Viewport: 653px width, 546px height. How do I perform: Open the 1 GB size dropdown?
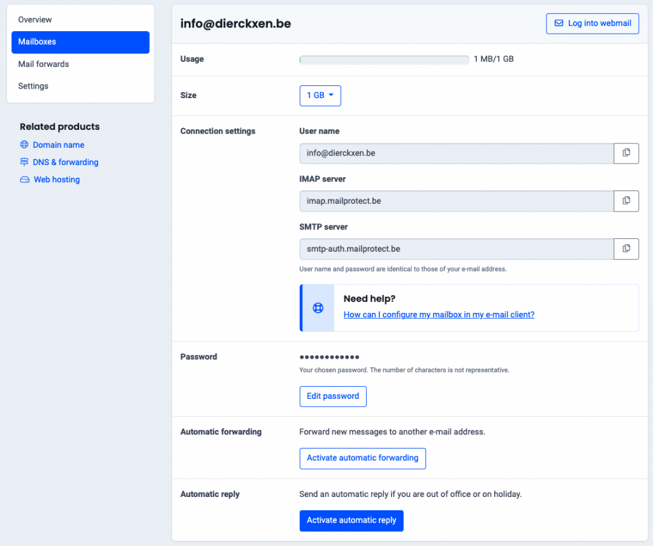tap(320, 96)
